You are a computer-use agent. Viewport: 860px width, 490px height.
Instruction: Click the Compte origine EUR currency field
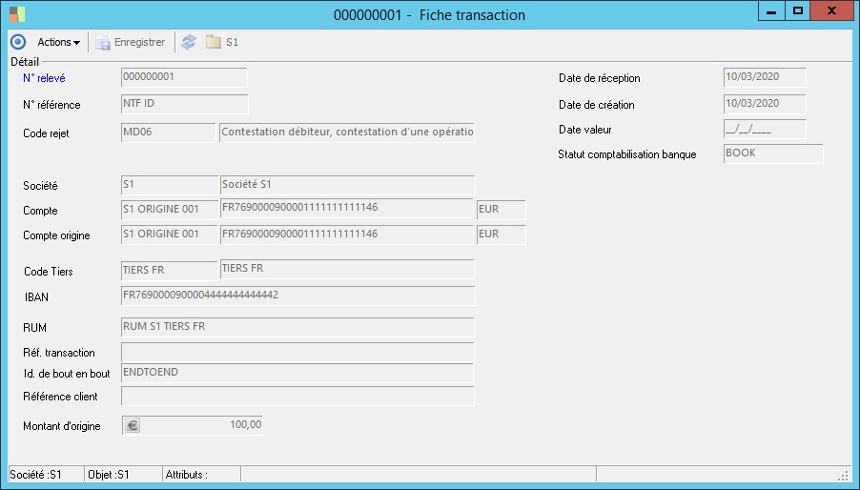(x=501, y=235)
